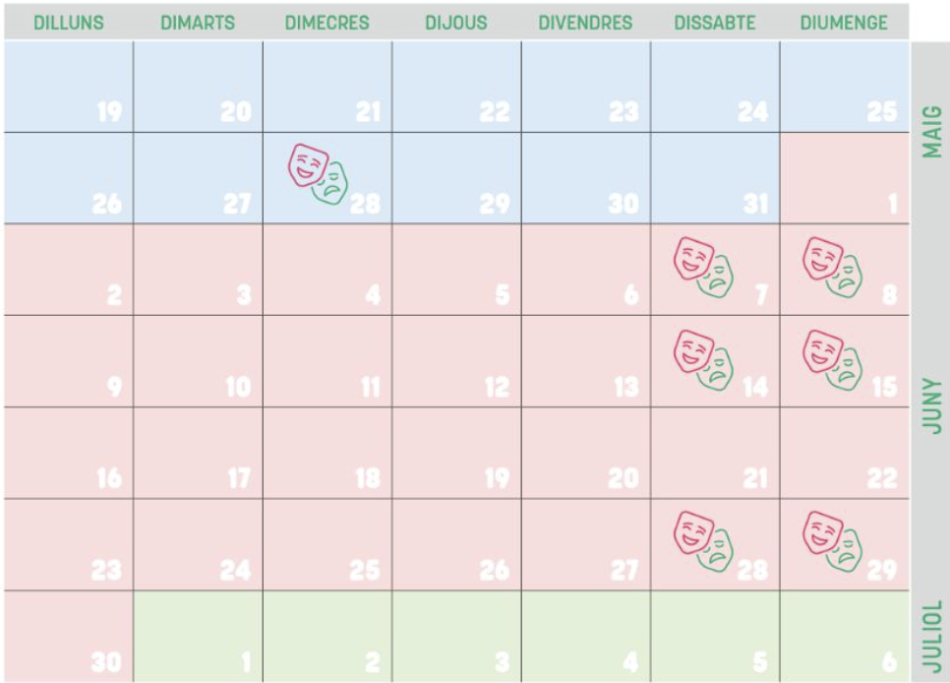Select the DILLUNS column header
This screenshot has width=950, height=683.
pyautogui.click(x=68, y=23)
